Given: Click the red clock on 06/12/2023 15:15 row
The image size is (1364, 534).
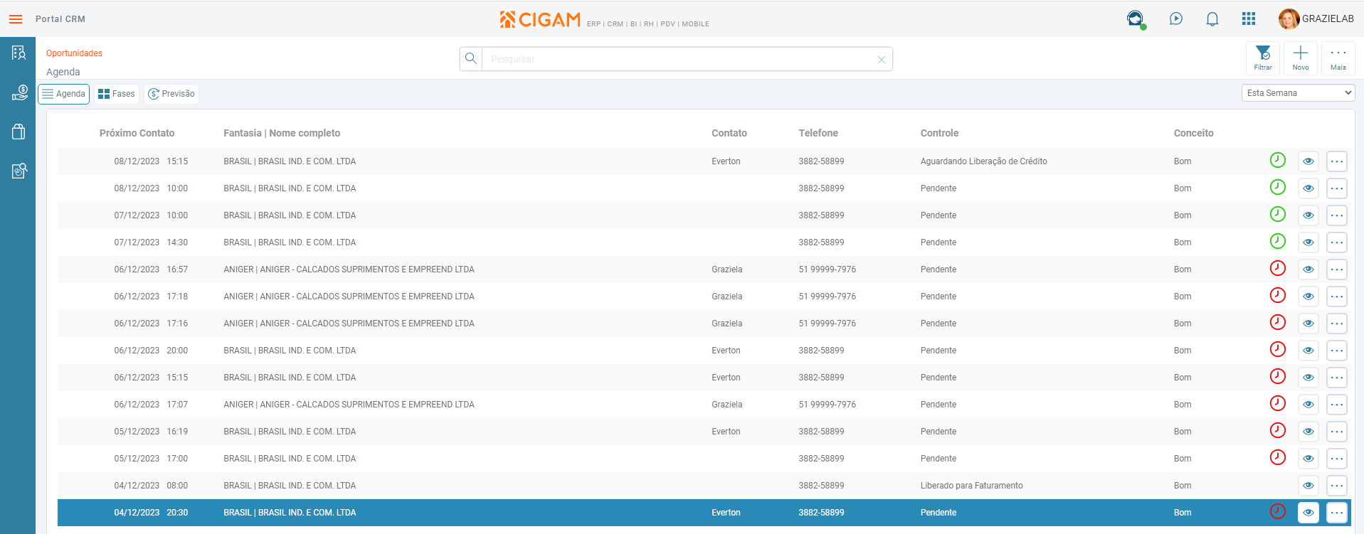Looking at the screenshot, I should (x=1278, y=376).
